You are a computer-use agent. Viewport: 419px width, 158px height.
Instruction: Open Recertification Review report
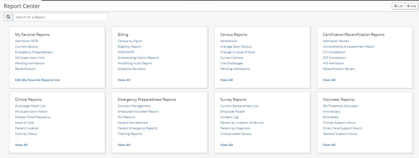pos(339,69)
